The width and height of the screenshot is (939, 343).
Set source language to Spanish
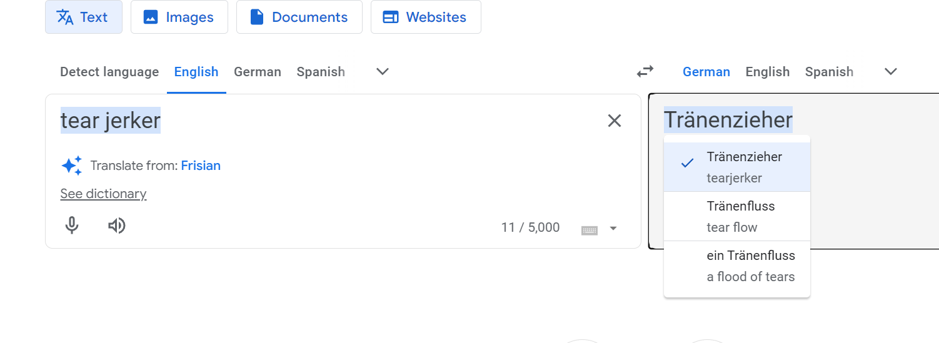tap(321, 72)
